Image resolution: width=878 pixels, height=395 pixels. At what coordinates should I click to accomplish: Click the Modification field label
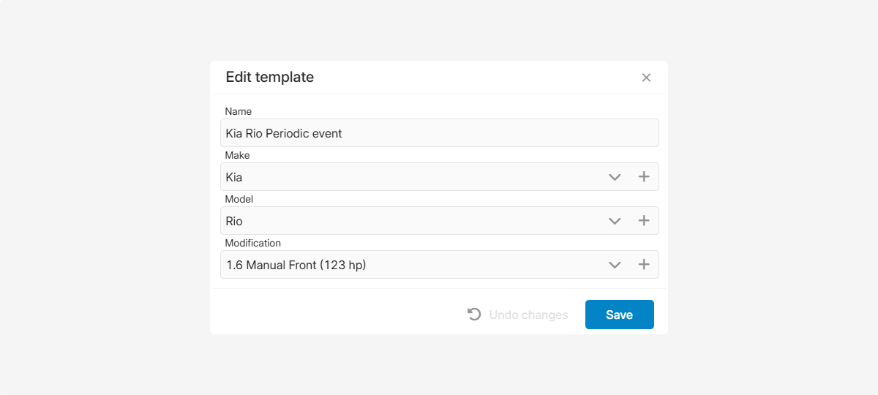coord(252,243)
